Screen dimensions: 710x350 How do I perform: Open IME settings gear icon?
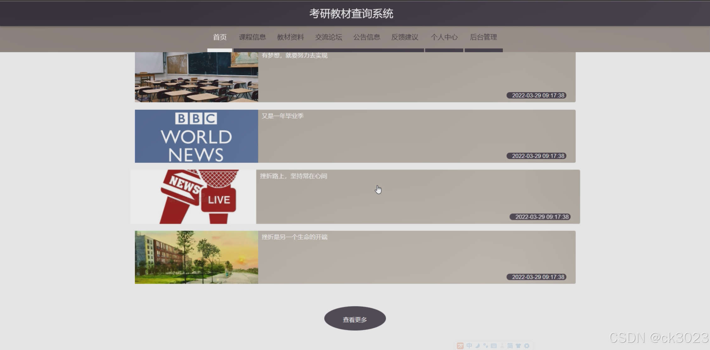527,346
